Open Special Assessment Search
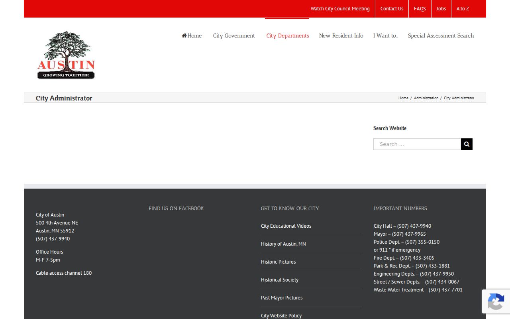Image resolution: width=510 pixels, height=319 pixels. coord(441,35)
